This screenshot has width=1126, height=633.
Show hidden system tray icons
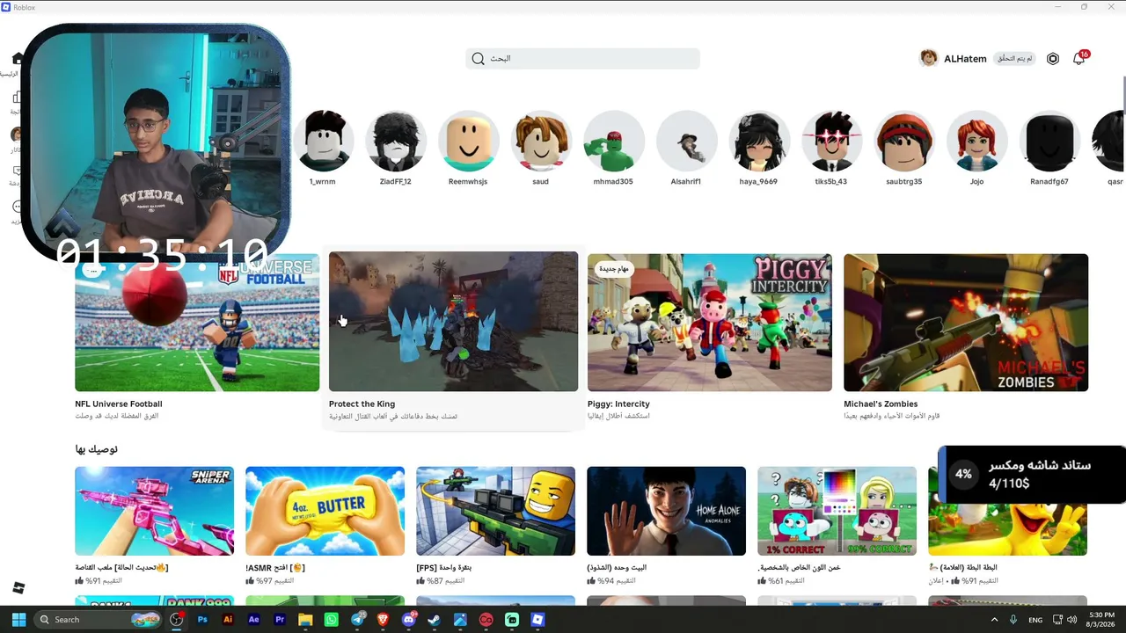[x=995, y=620]
